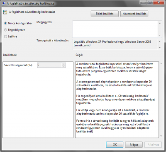Click scroll up arrow of Súgó panel
This screenshot has width=166, height=152.
click(161, 64)
